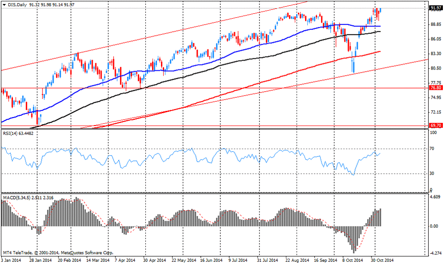Screen dimensions: 446x264
Task: Click the DIS,Daily symbol title
Action: click(x=17, y=4)
